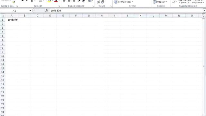Image resolution: width=206 pixels, height=116 pixels.
Task: Open the Стили ячеек dropdown
Action: 124,2
